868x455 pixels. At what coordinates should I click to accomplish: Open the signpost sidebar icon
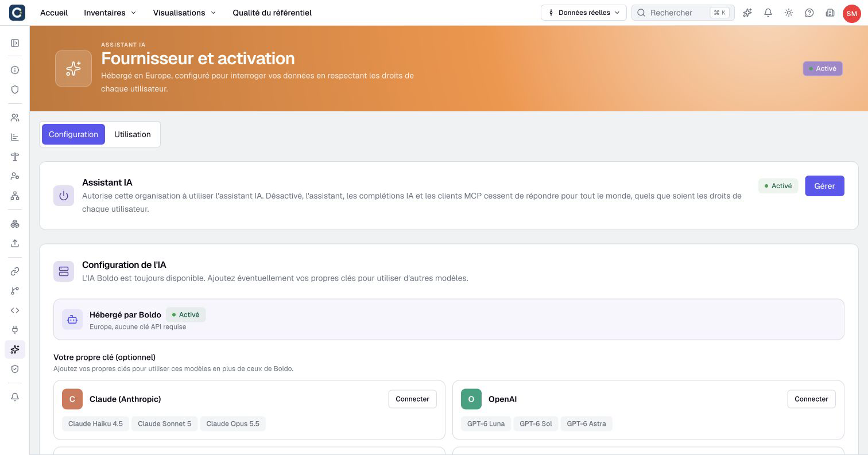coord(15,157)
